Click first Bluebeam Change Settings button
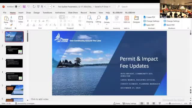This screenshot has width=192, height=108. [x=151, y=21]
